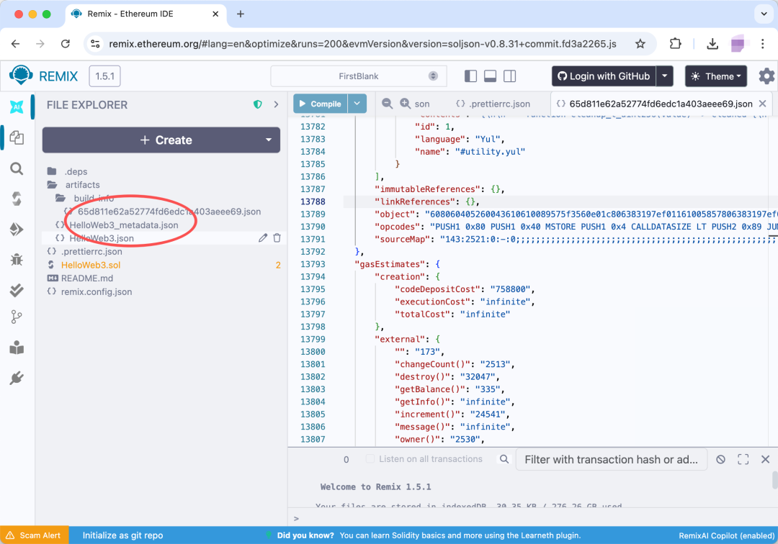Search transactions with the terminal magnifier icon
The height and width of the screenshot is (544, 778).
[504, 459]
